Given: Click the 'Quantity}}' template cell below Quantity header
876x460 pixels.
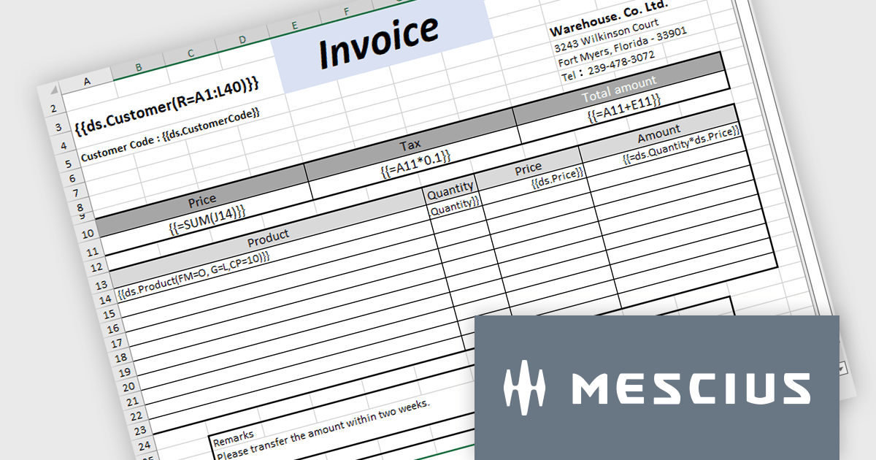Looking at the screenshot, I should (x=454, y=207).
